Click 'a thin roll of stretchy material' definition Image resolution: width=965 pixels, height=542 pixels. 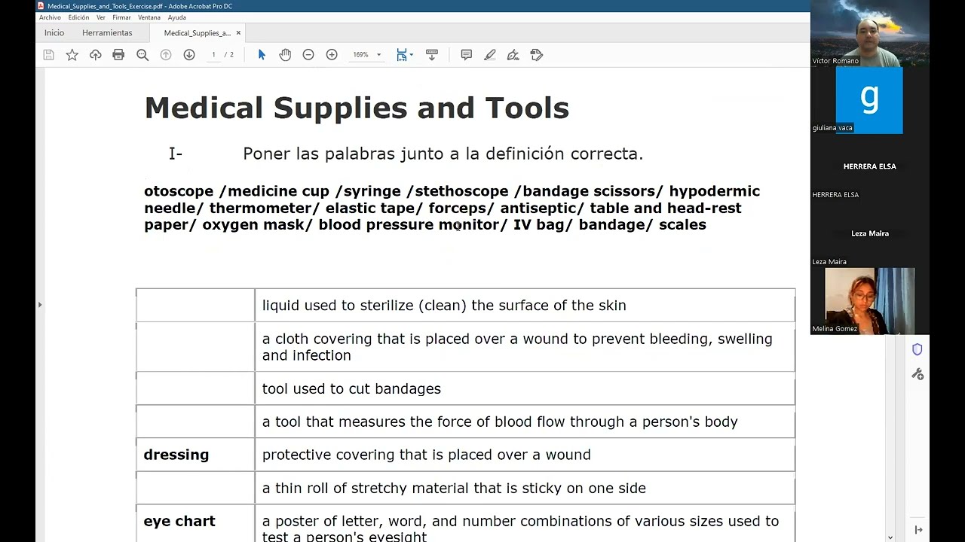(454, 488)
